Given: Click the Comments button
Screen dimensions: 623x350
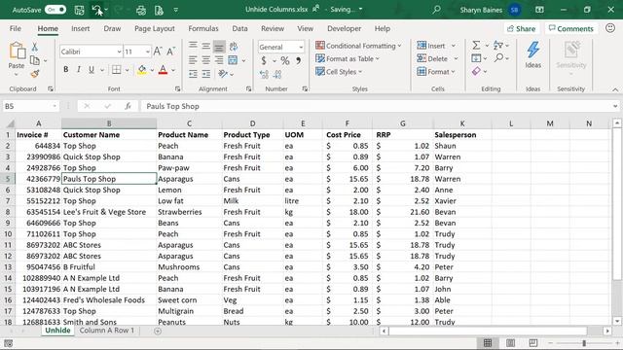Looking at the screenshot, I should (571, 28).
